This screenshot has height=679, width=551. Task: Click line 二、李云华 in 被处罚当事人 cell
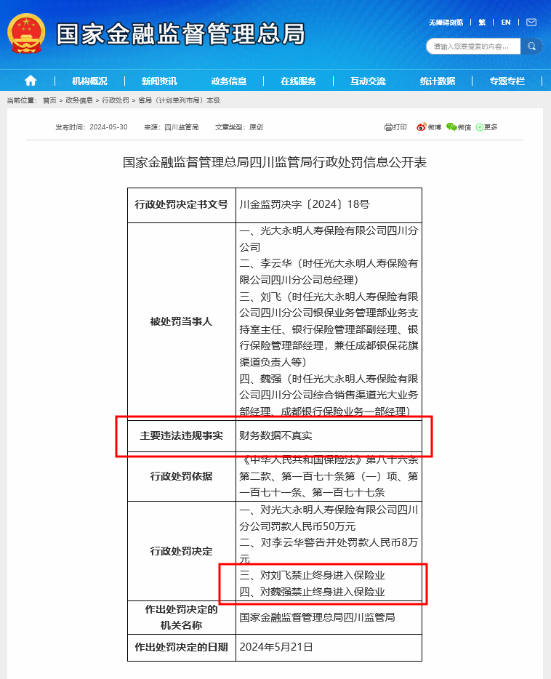(329, 271)
